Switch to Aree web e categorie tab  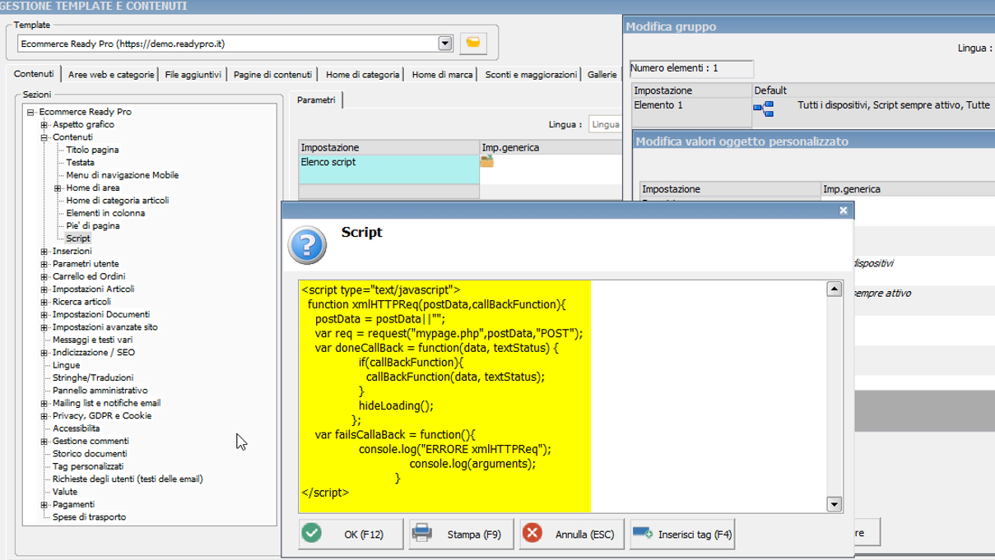pos(111,75)
